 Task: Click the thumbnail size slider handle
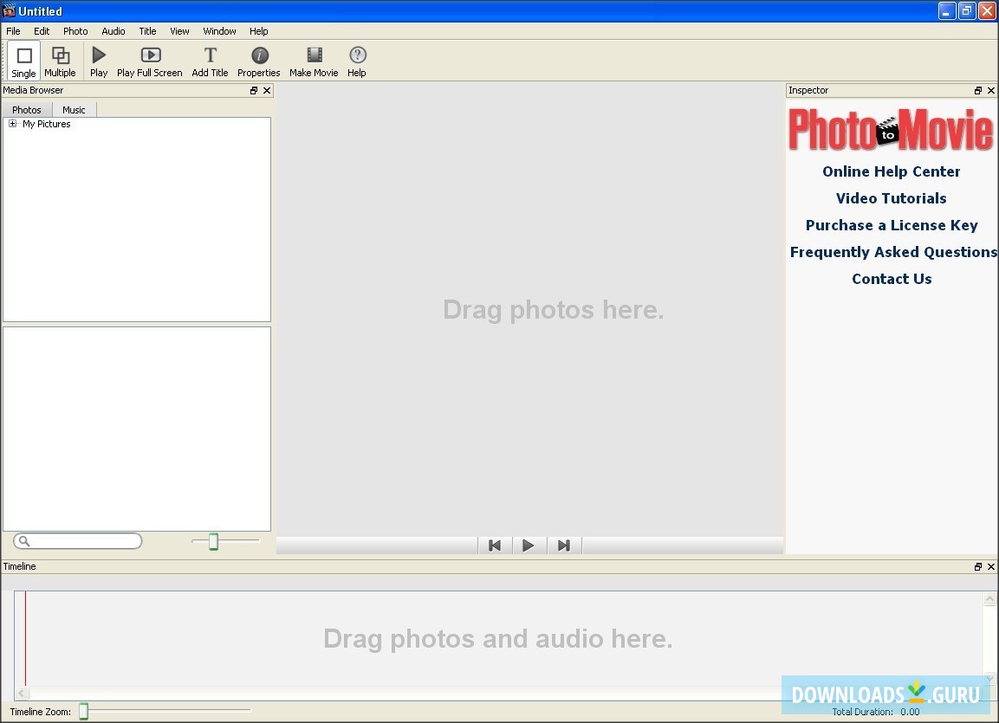click(213, 541)
